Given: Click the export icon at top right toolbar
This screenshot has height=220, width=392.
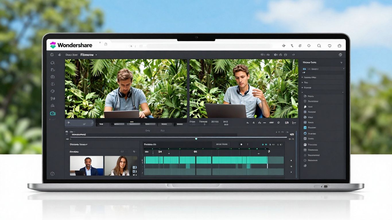Looking at the screenshot, I should pyautogui.click(x=339, y=46).
